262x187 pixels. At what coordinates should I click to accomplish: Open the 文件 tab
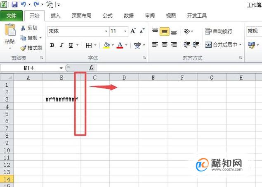click(x=12, y=16)
